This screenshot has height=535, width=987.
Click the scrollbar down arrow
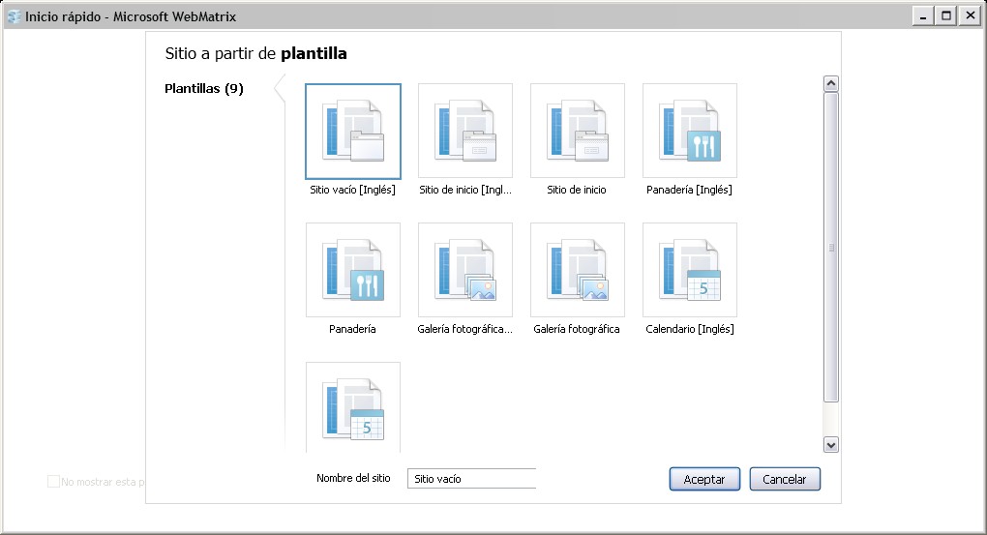click(x=831, y=445)
